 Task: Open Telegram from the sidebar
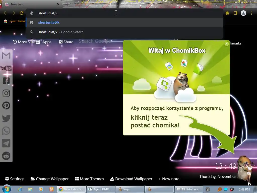[x=6, y=143]
